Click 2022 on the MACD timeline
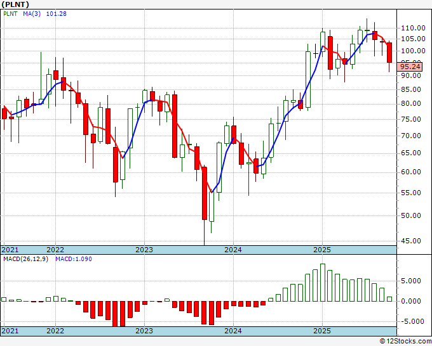The width and height of the screenshot is (432, 346). pyautogui.click(x=55, y=331)
